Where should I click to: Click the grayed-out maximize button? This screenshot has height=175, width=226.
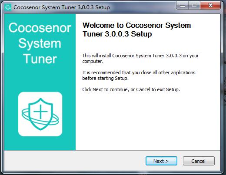(194, 6)
